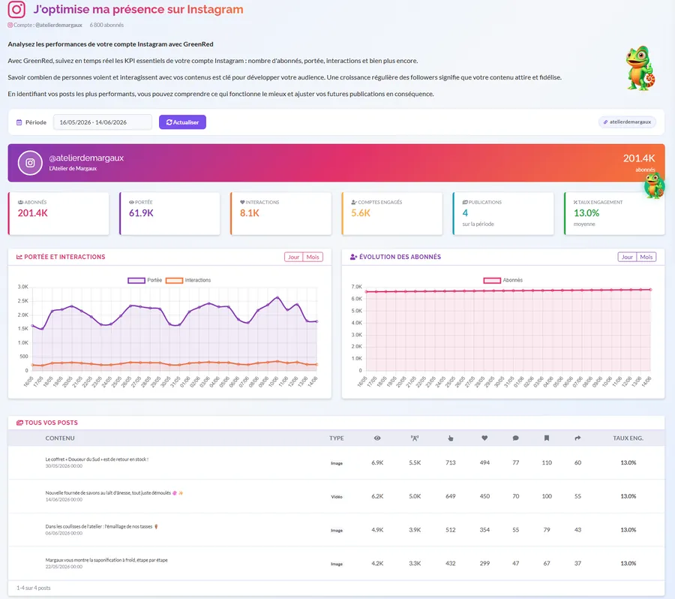Open the post about coffret Douceur du Sud
This screenshot has height=599, width=675.
[x=97, y=459]
